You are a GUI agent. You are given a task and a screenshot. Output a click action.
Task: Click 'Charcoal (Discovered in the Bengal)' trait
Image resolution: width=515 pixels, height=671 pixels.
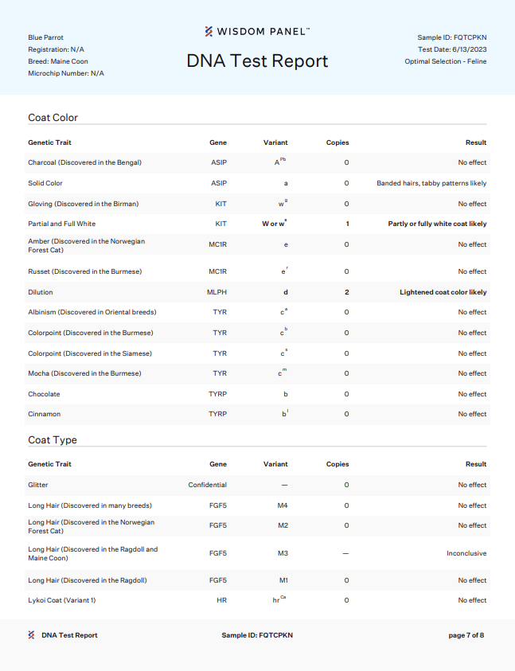click(84, 162)
